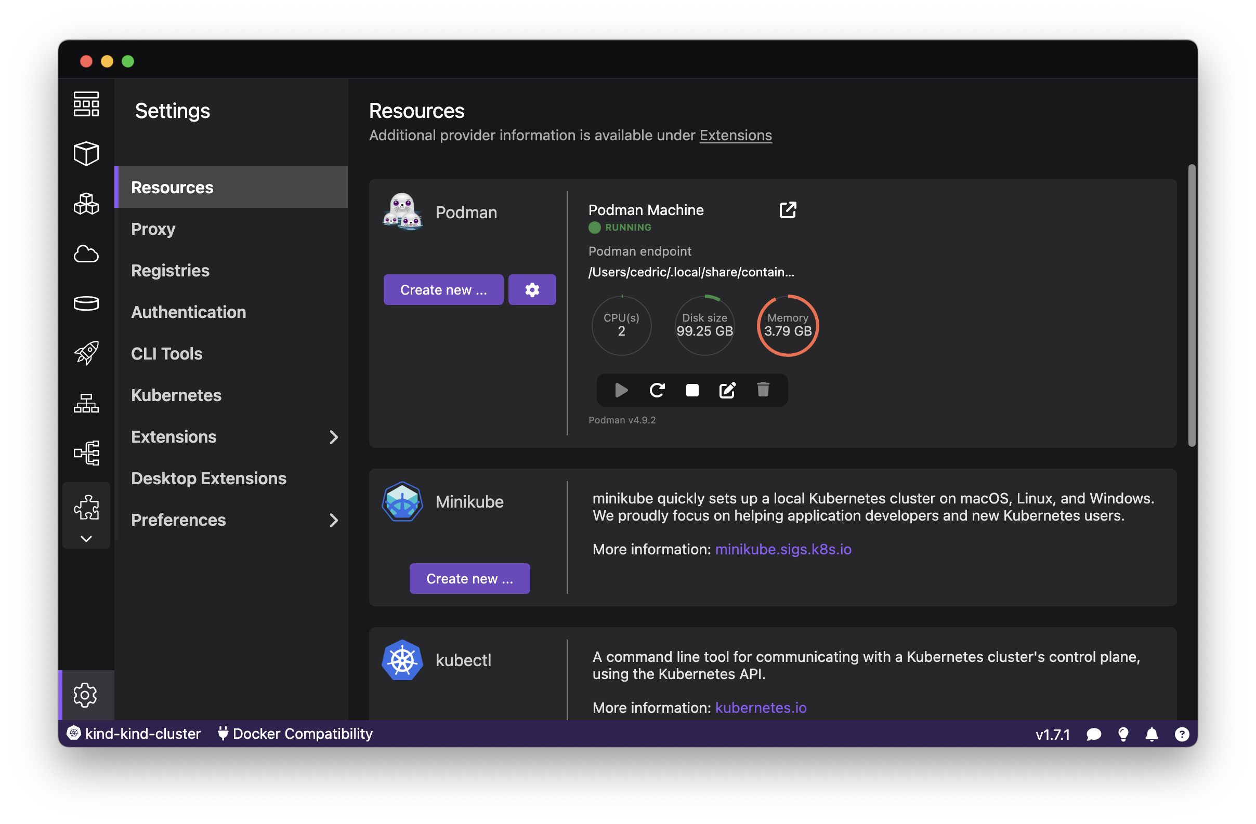This screenshot has width=1256, height=824.
Task: Create a new Podman machine
Action: [x=443, y=289]
